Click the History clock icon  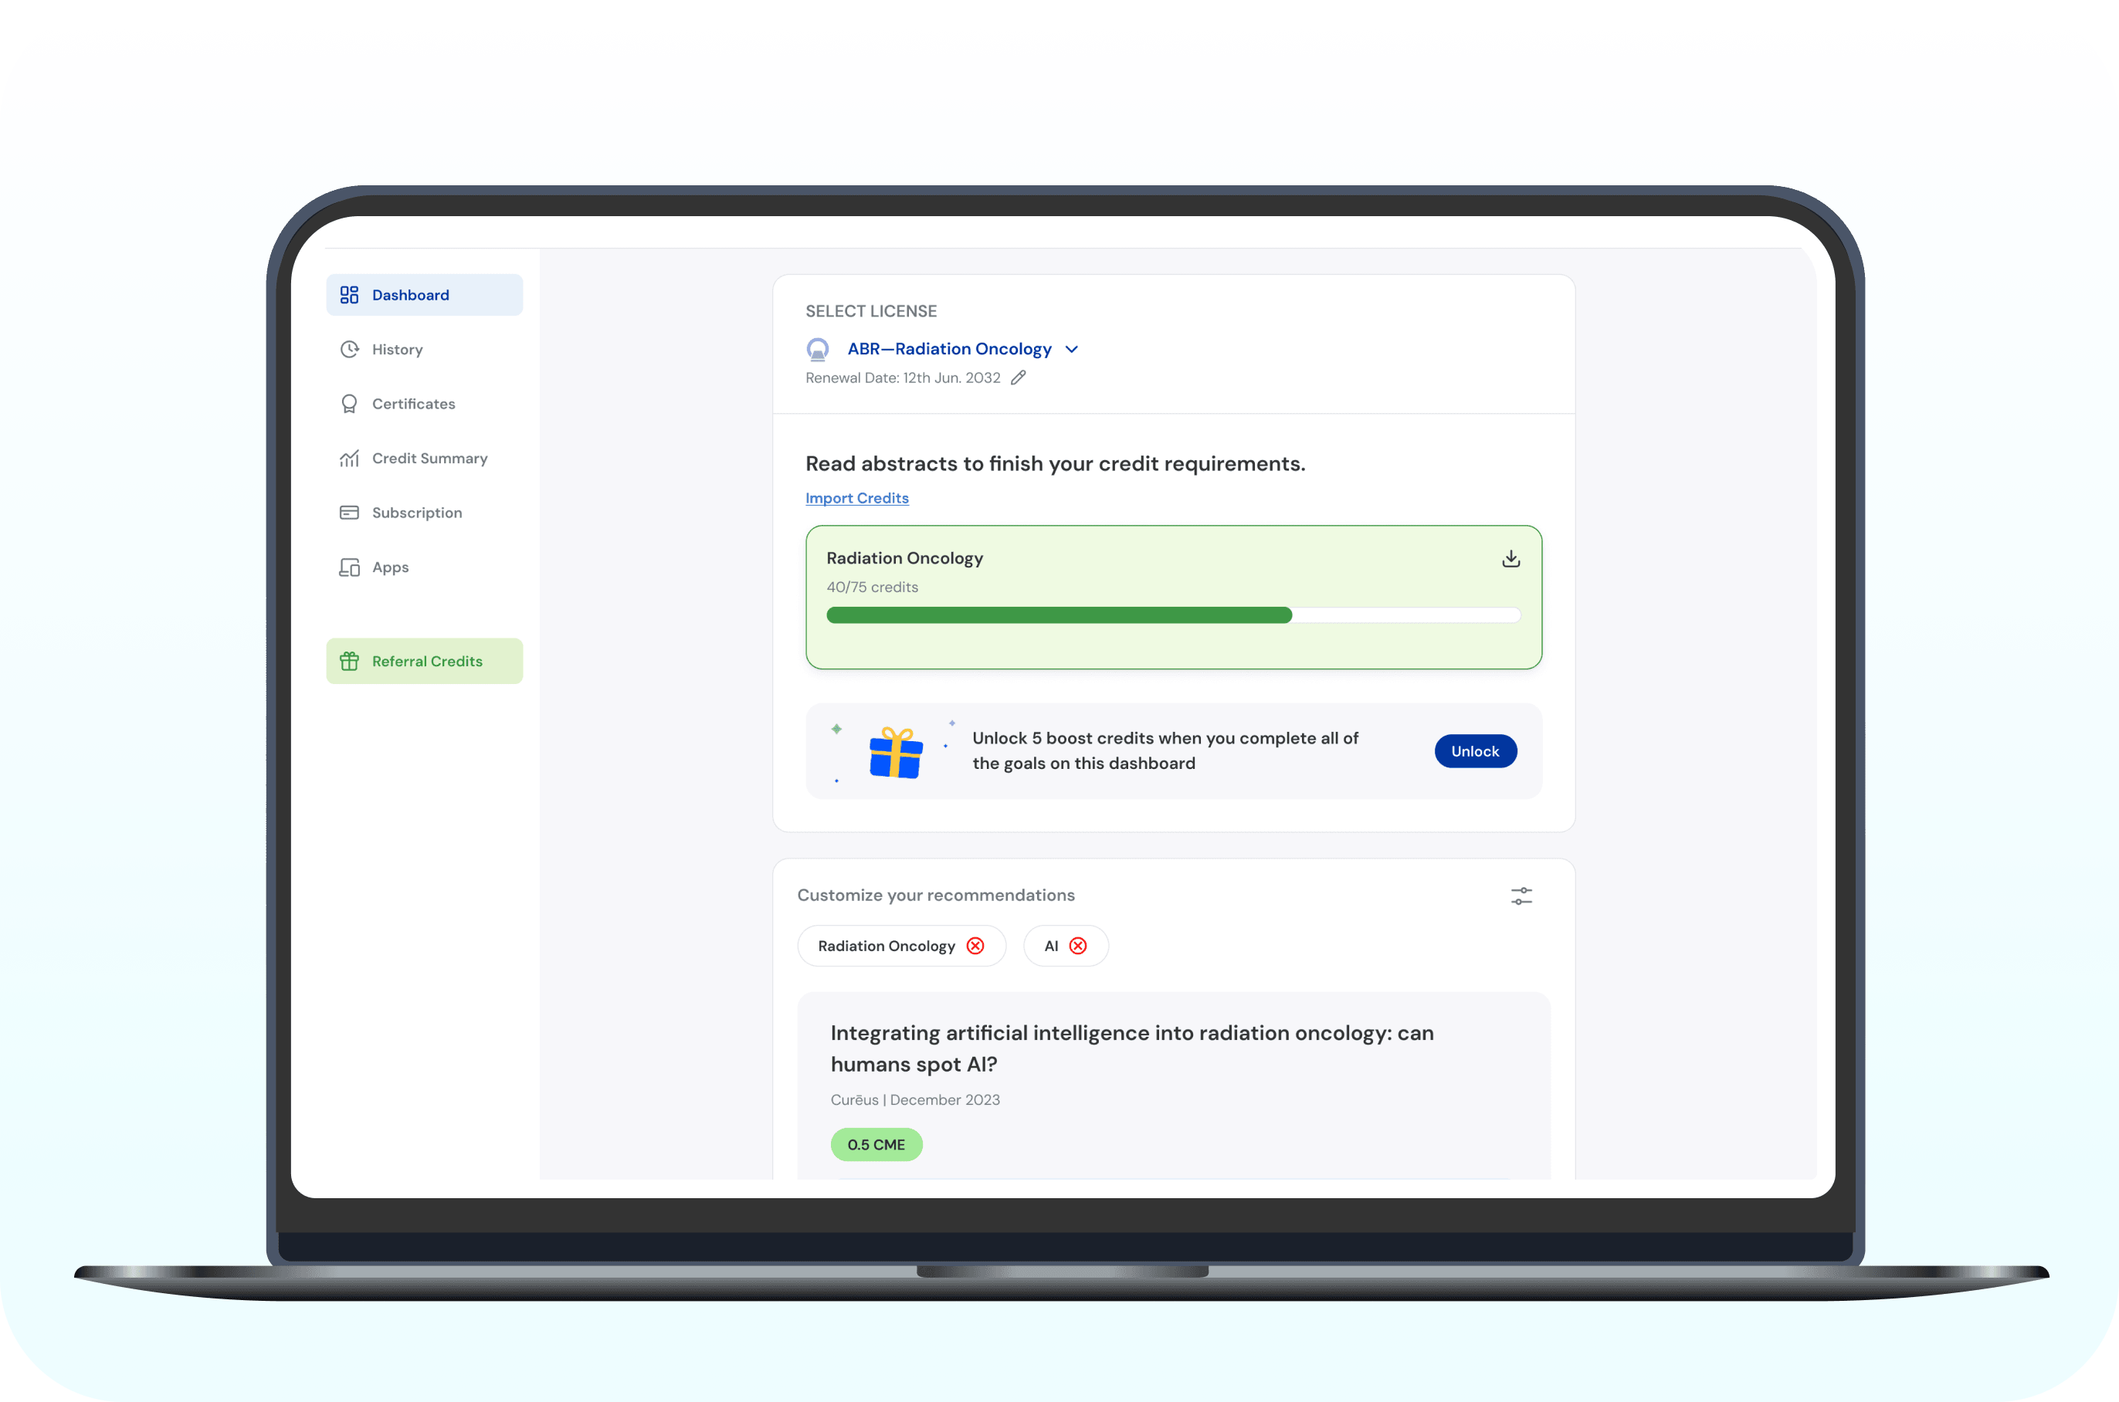(349, 350)
